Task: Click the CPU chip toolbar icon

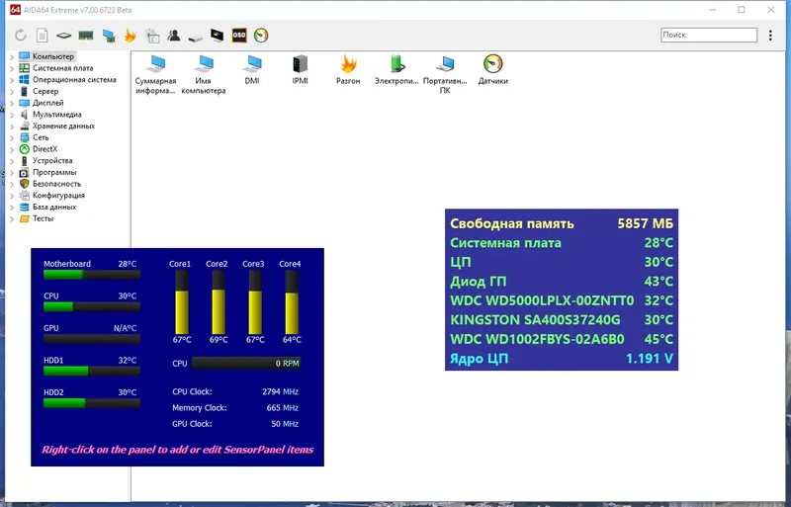Action: (64, 36)
